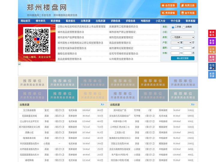This screenshot has height=162, width=216.
Task: Click the minimum 面积 input field
Action: (x=175, y=48)
